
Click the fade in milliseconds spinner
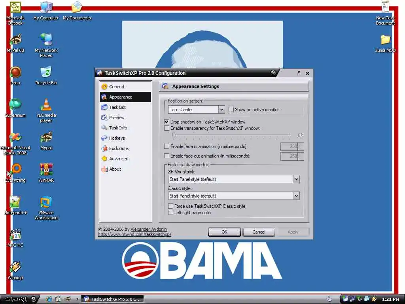[x=301, y=146]
